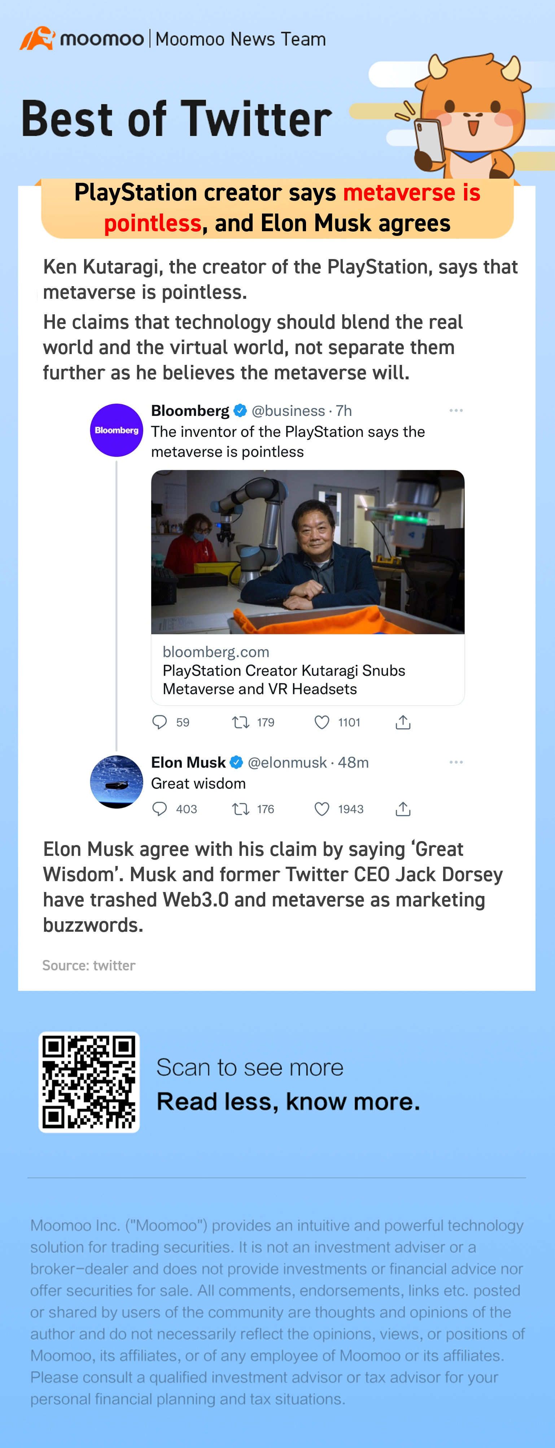
Task: Click Bloomberg's purple profile avatar
Action: point(117,430)
